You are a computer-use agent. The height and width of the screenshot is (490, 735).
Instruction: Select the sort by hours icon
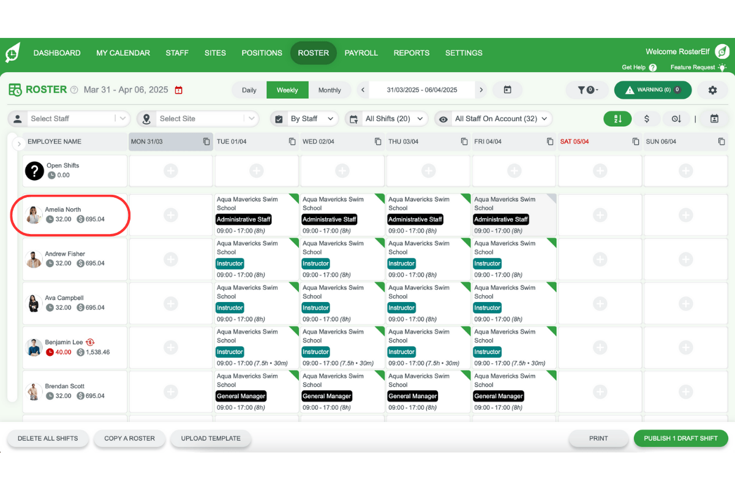(x=676, y=118)
